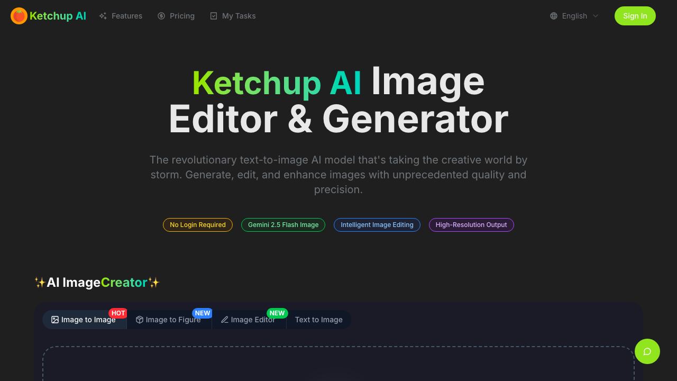This screenshot has width=677, height=381.
Task: Go to My Tasks
Action: click(x=233, y=16)
